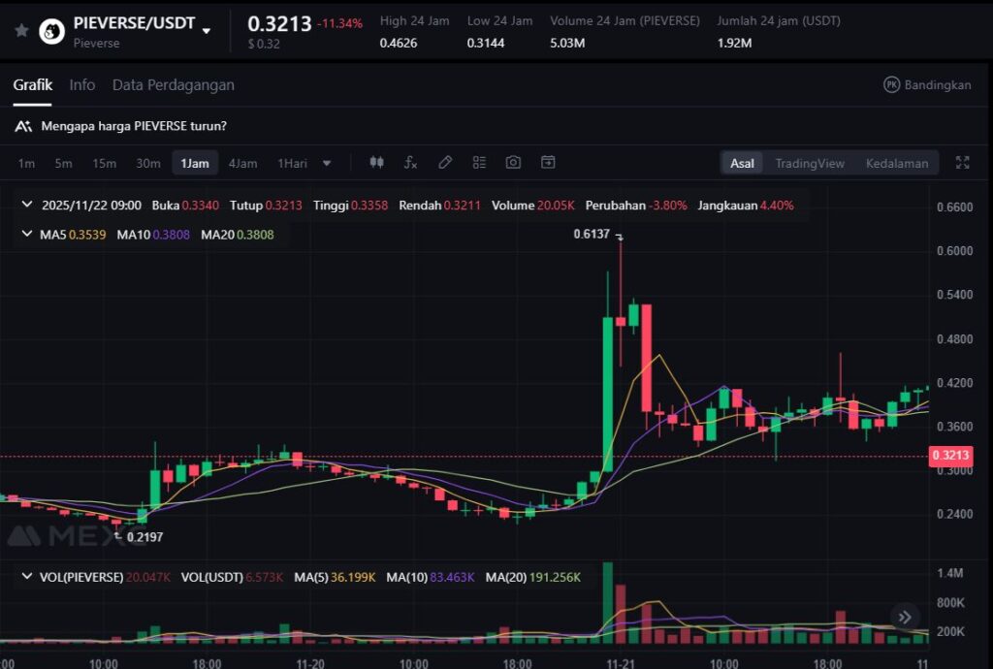
Task: Add PIEVERSE/USDT to favorites star
Action: [x=21, y=31]
